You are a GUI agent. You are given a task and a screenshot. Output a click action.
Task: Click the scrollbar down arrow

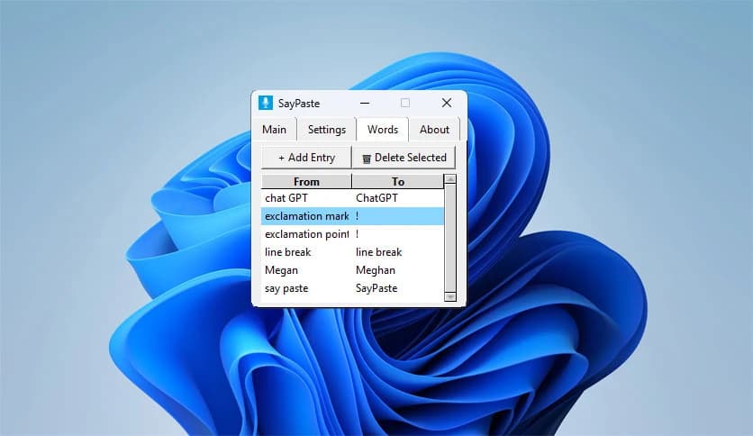pyautogui.click(x=450, y=296)
